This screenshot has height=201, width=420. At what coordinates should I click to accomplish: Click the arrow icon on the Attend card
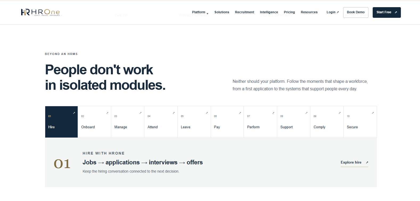coord(174,113)
